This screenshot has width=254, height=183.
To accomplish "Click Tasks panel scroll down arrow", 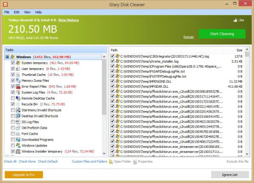I will 104,153.
